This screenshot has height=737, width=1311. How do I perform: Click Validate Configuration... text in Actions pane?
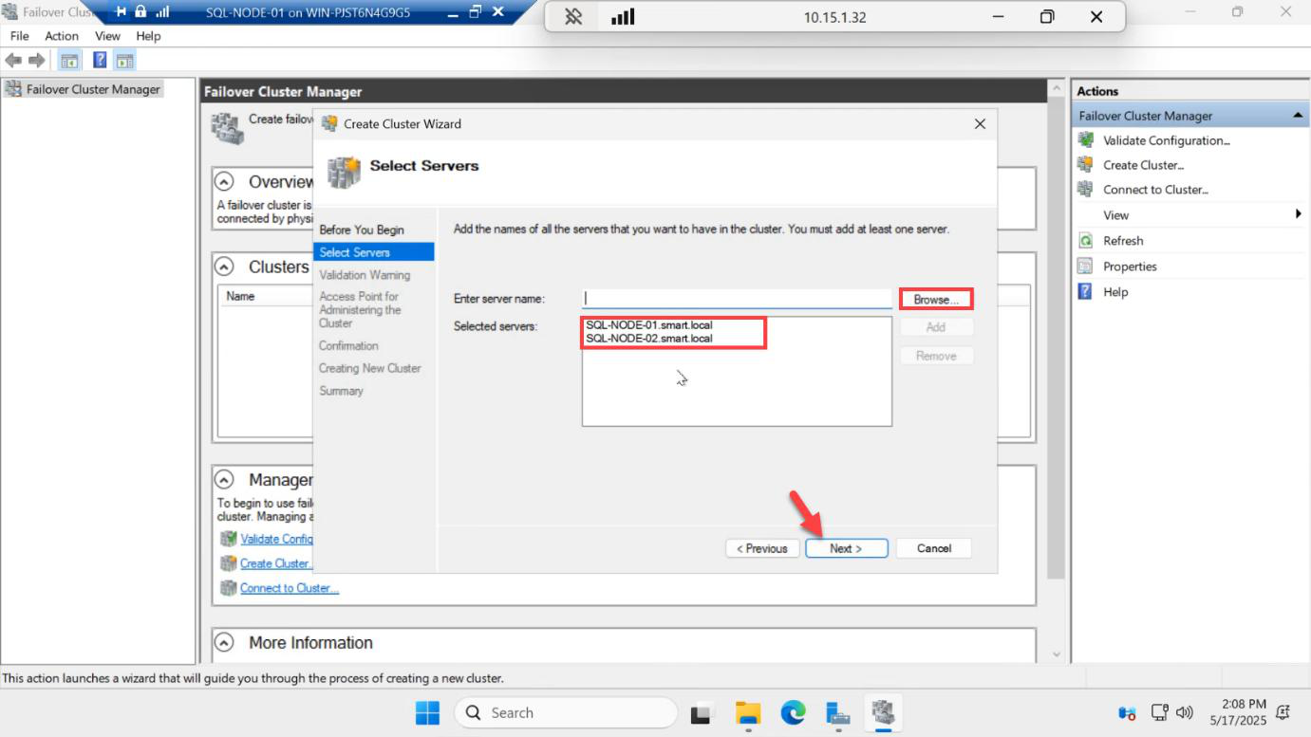click(x=1166, y=140)
